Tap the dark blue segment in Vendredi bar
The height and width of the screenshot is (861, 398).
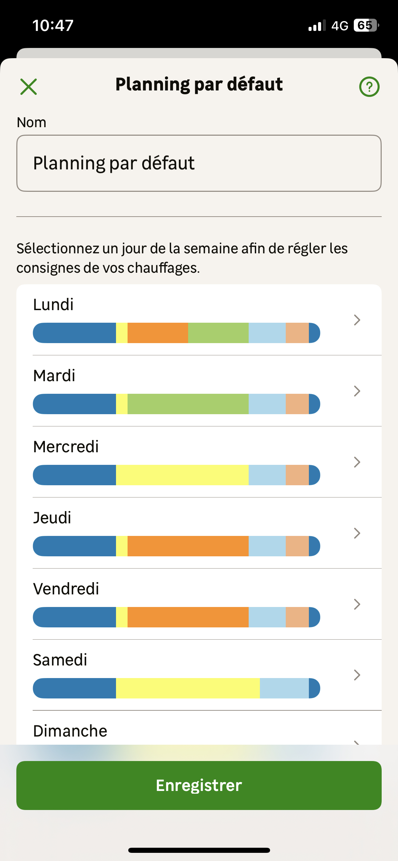pos(74,617)
